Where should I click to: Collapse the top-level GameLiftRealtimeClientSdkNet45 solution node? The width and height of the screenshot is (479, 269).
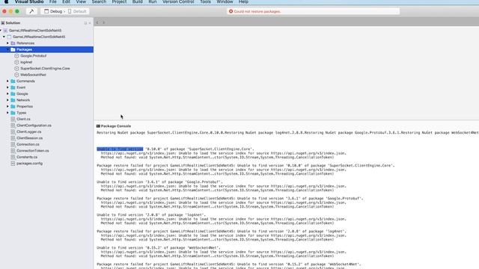[1, 30]
